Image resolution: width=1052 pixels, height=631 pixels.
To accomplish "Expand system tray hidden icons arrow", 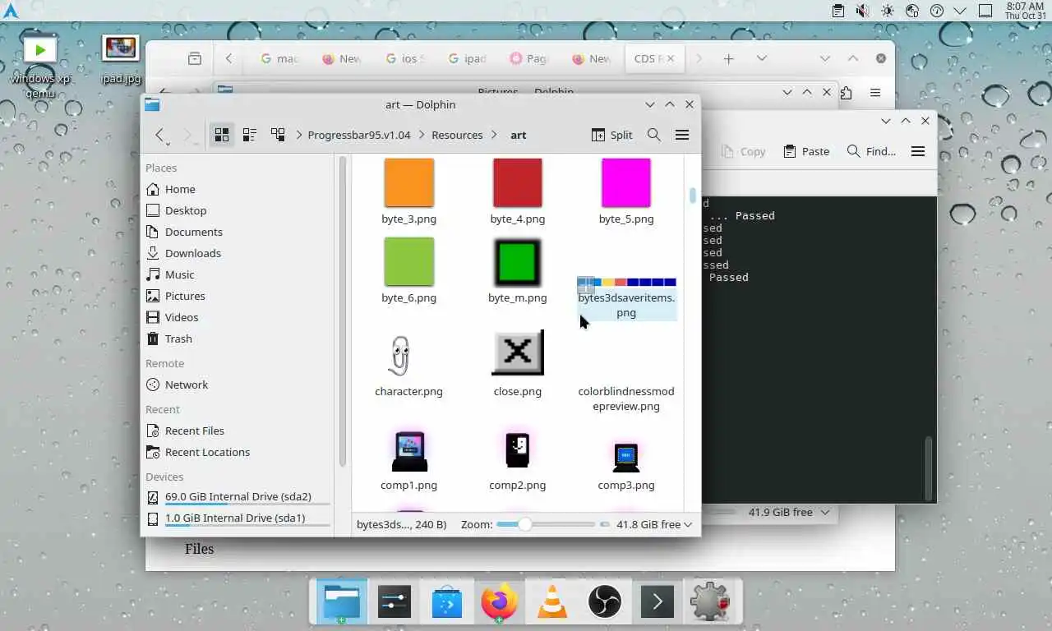I will [960, 11].
